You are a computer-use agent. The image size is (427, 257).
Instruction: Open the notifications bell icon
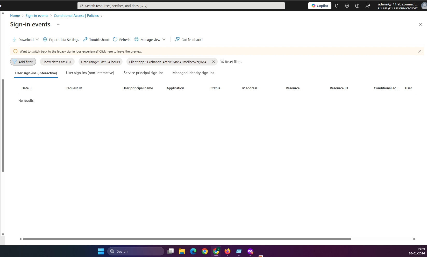[336, 6]
